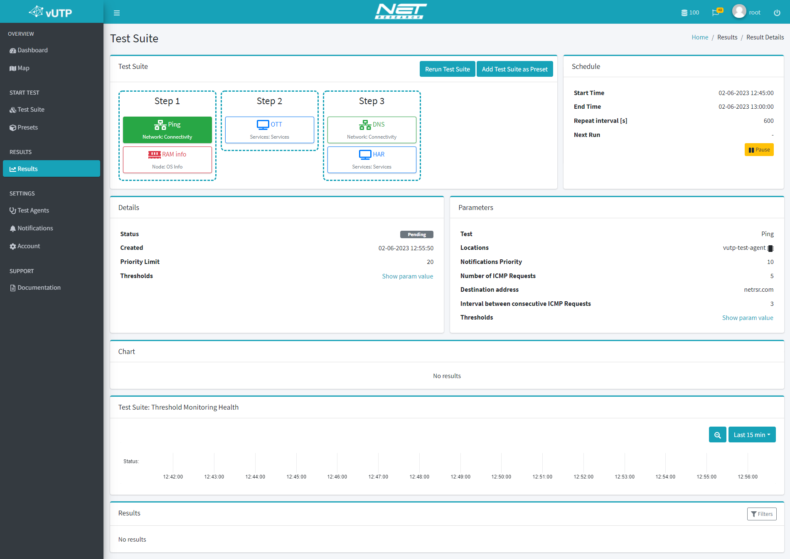This screenshot has height=559, width=790.
Task: Open the Last 15 min dropdown
Action: point(752,435)
